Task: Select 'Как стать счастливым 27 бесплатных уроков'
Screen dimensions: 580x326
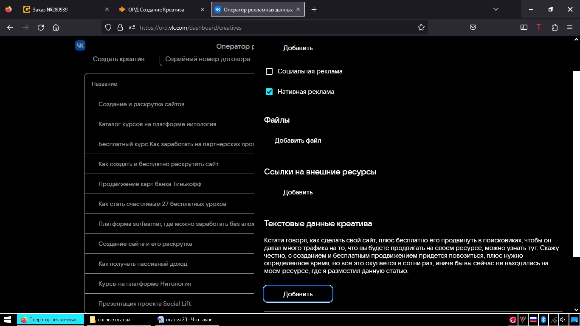Action: coord(169,204)
